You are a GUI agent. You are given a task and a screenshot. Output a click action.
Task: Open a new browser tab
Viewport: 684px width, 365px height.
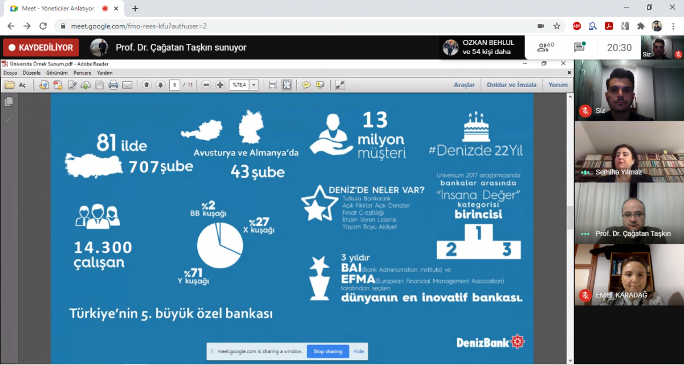135,9
